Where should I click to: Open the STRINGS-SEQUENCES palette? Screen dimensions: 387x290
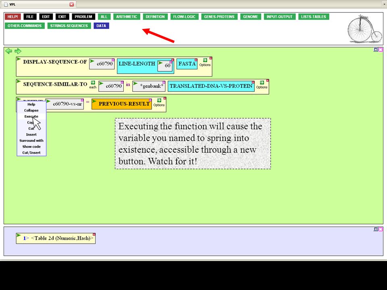[x=69, y=26]
